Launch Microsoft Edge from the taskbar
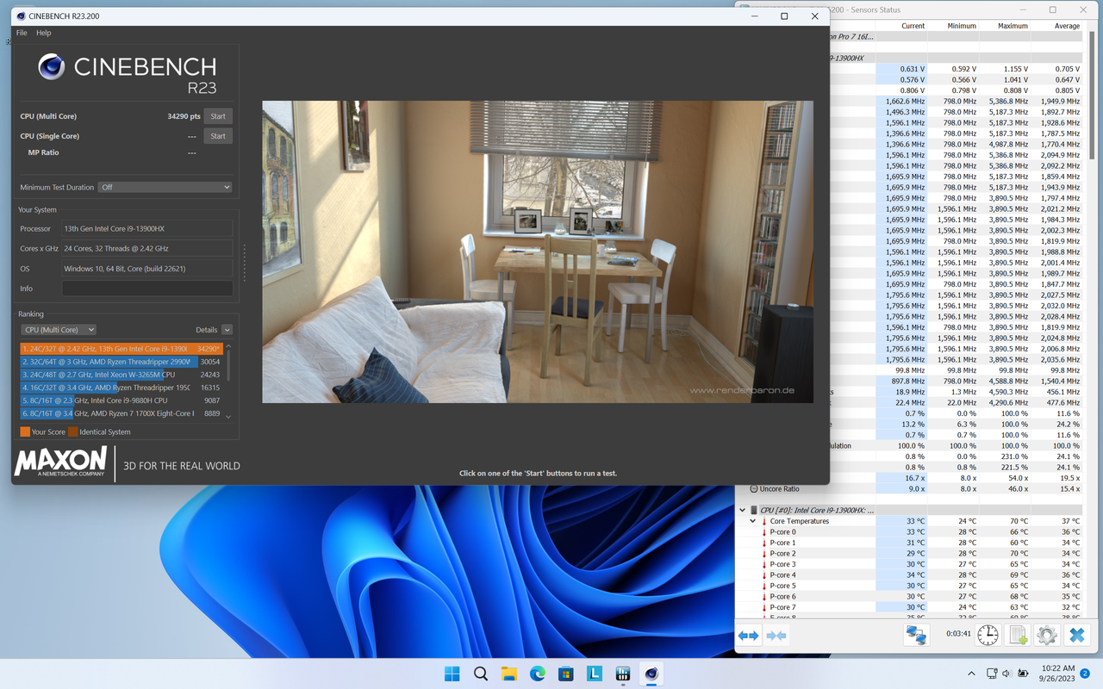Viewport: 1103px width, 689px height. (x=537, y=673)
